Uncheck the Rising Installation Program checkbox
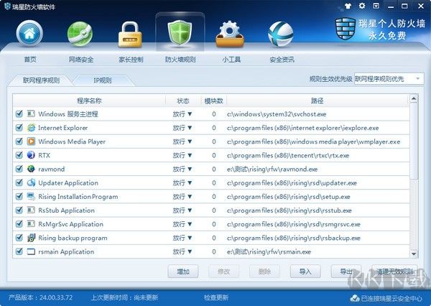The height and width of the screenshot is (306, 431). coord(19,196)
